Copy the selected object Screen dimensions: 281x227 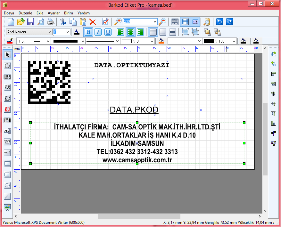point(73,22)
